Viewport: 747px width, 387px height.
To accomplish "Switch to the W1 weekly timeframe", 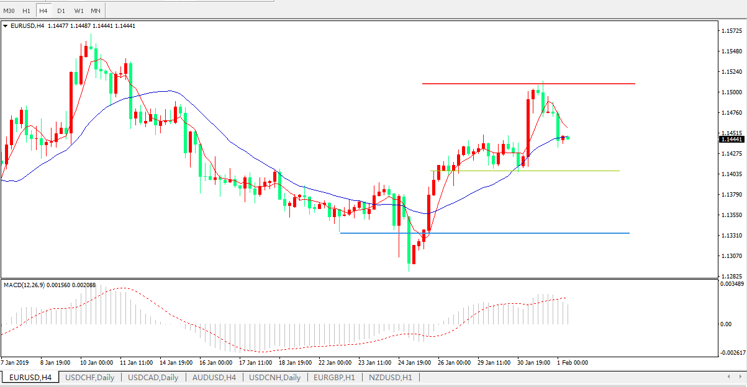I will tap(78, 11).
